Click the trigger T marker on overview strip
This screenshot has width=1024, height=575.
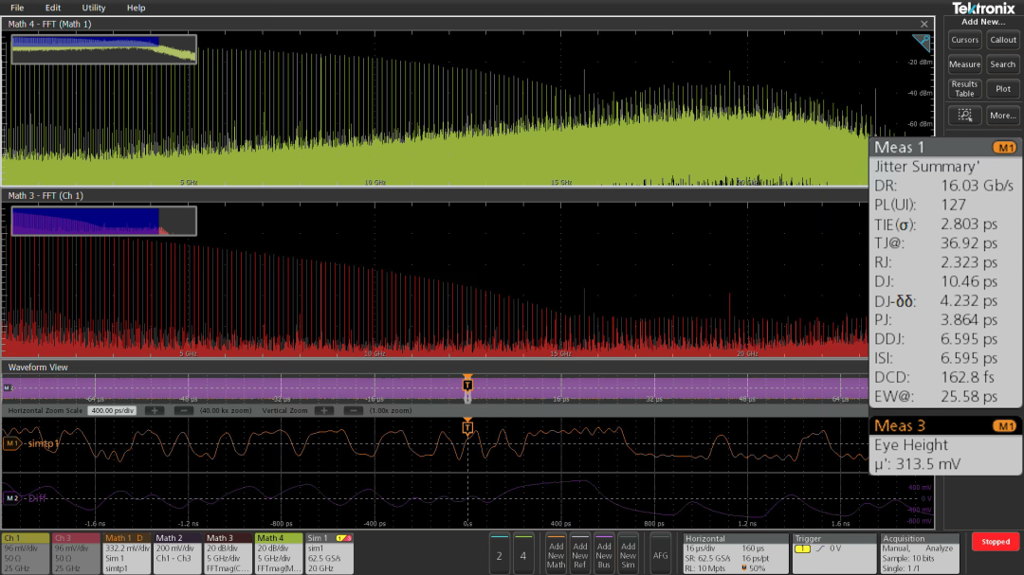tap(466, 384)
